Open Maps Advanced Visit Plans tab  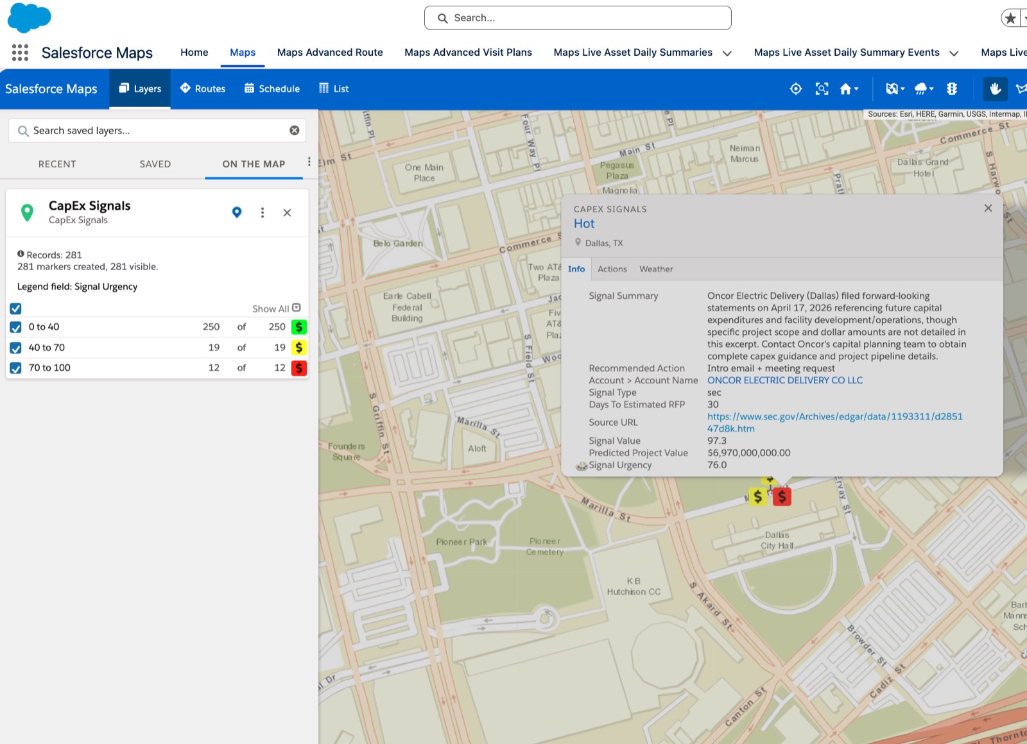468,53
